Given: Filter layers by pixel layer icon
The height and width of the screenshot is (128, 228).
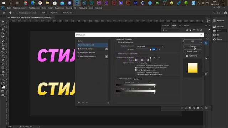Looking at the screenshot, I should [187, 30].
